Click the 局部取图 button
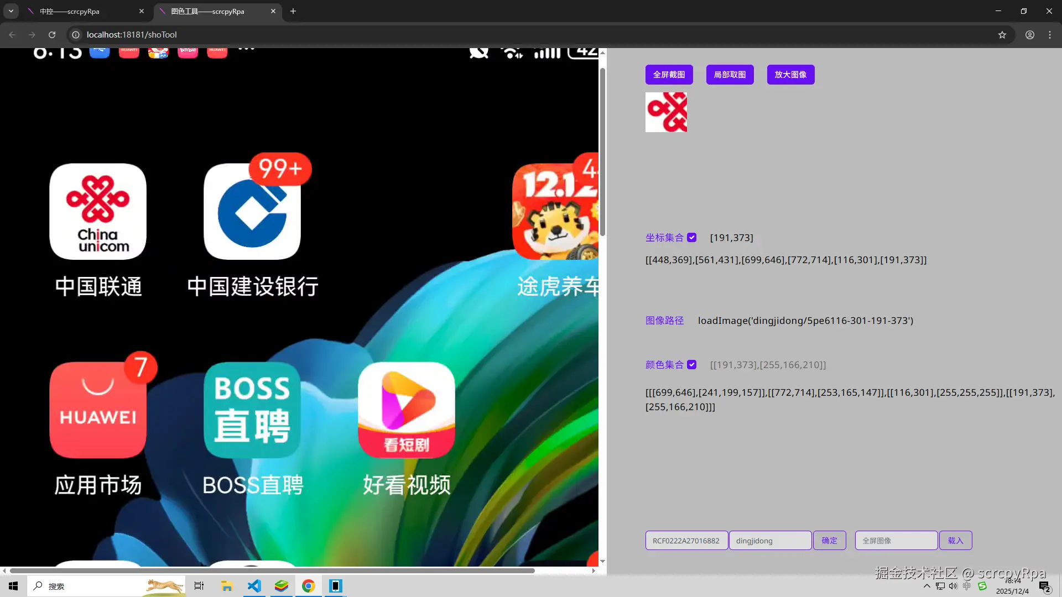1062x597 pixels. pos(730,74)
